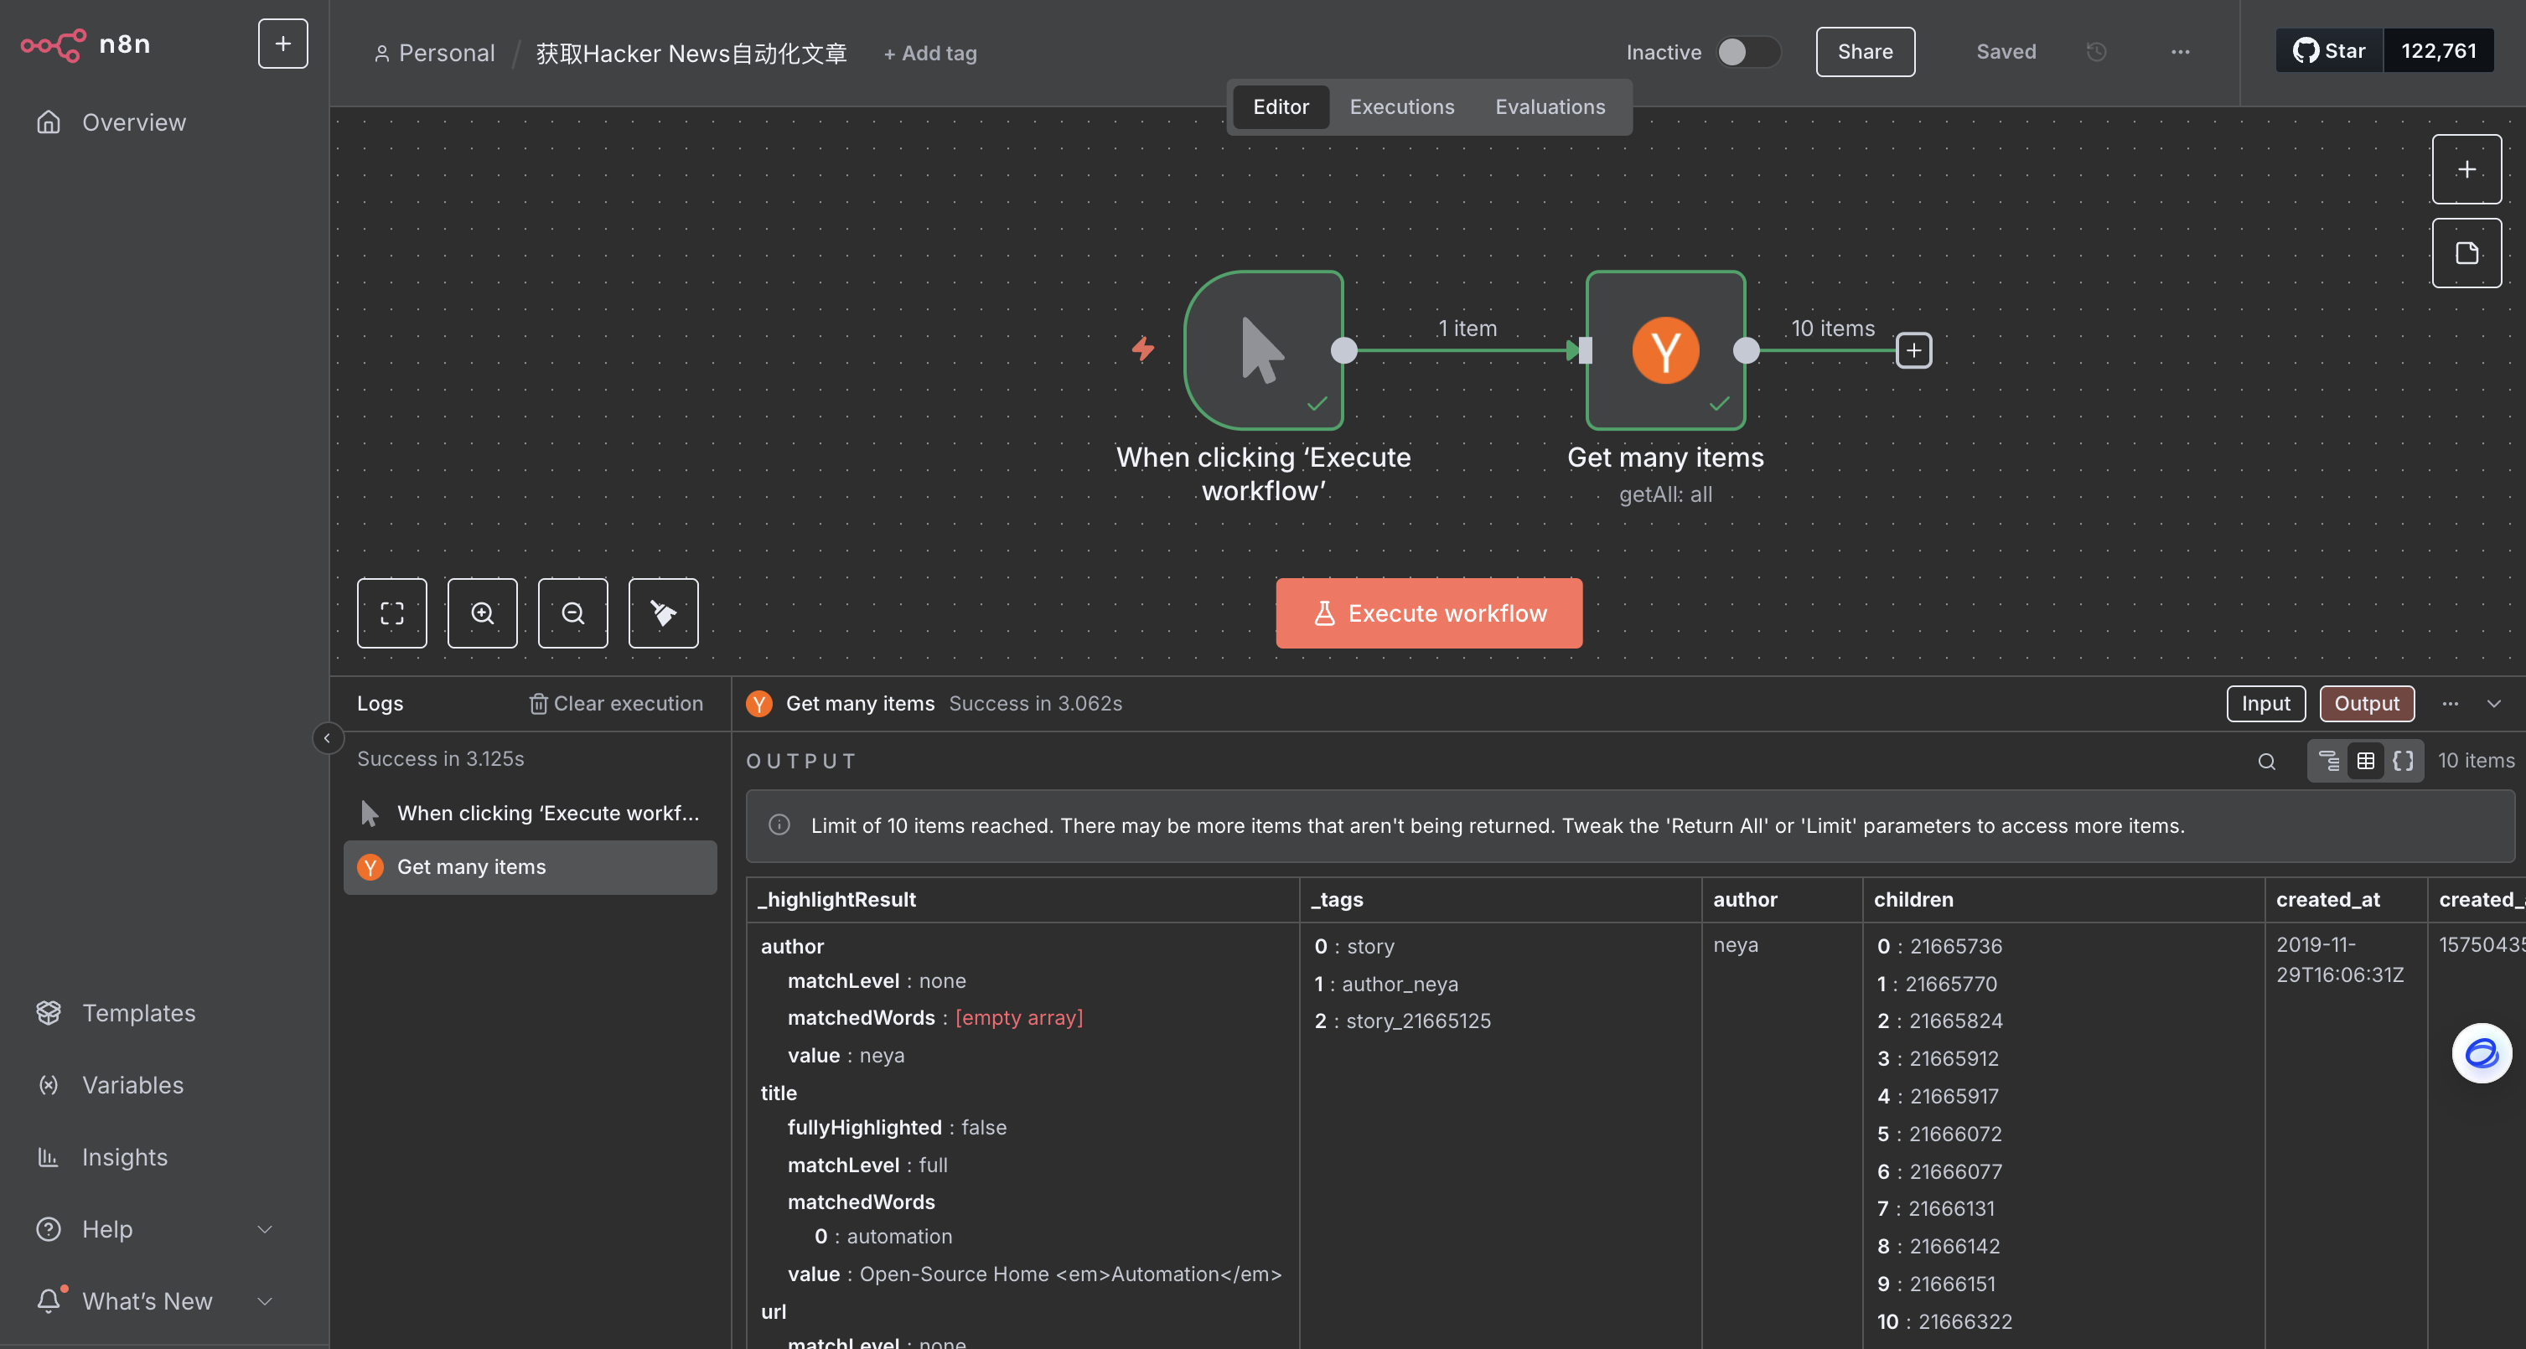
Task: Click the trigger node output connector dot
Action: pyautogui.click(x=1344, y=350)
